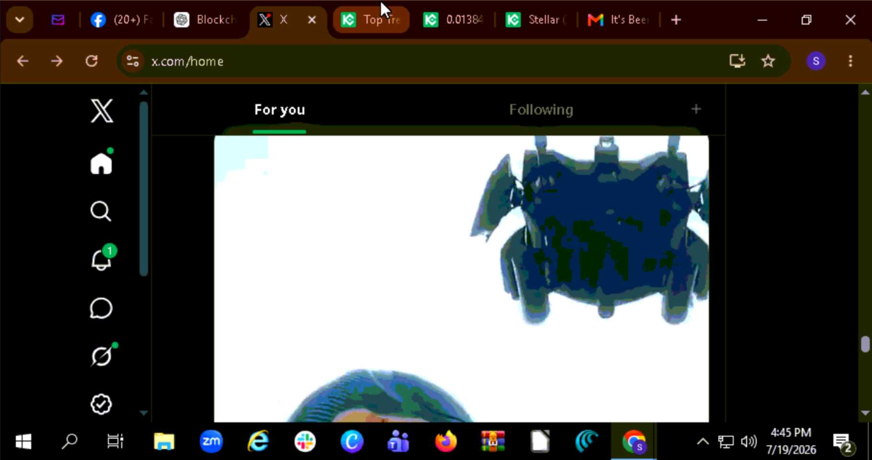Open File Explorer from the taskbar

point(164,441)
